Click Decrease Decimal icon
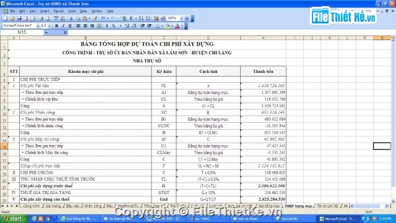This screenshot has width=396, height=223. (134, 26)
